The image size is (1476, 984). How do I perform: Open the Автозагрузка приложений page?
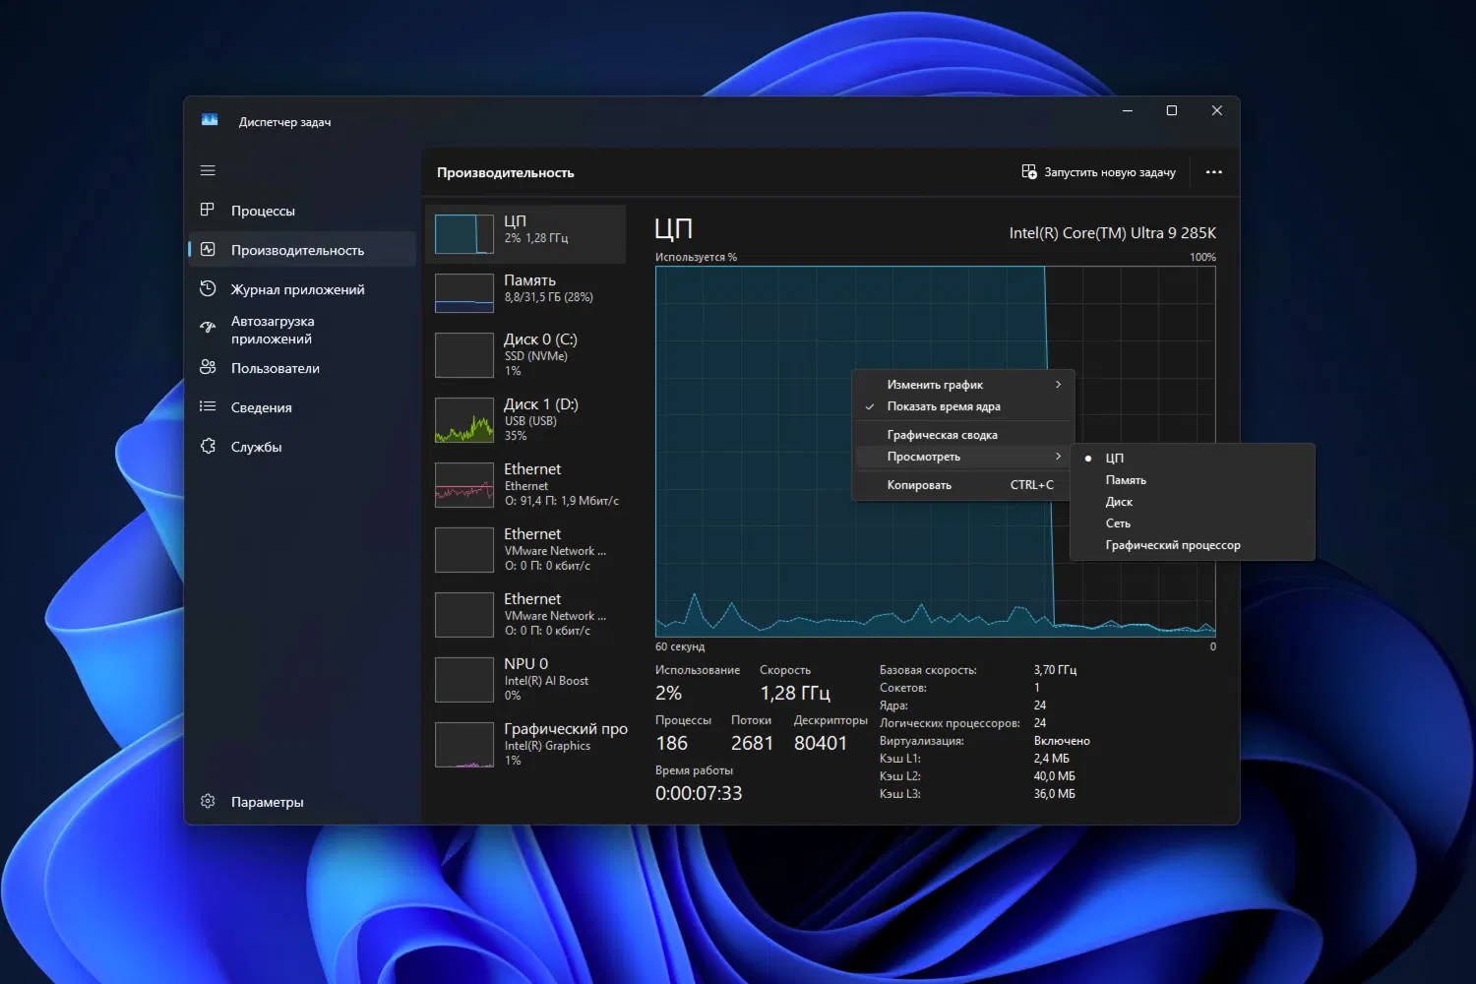[x=302, y=330]
